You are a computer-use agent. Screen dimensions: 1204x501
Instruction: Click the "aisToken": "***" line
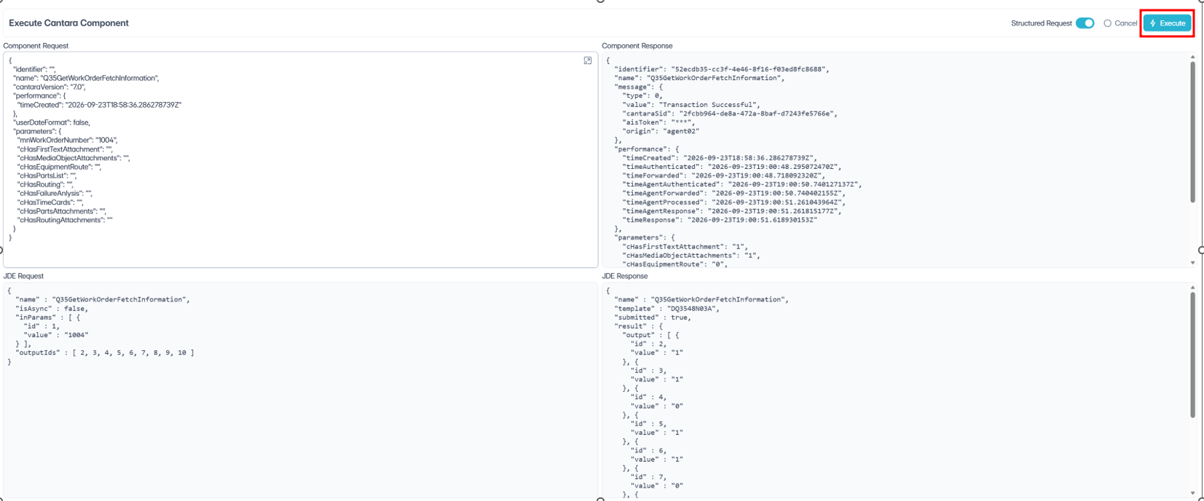click(x=659, y=122)
